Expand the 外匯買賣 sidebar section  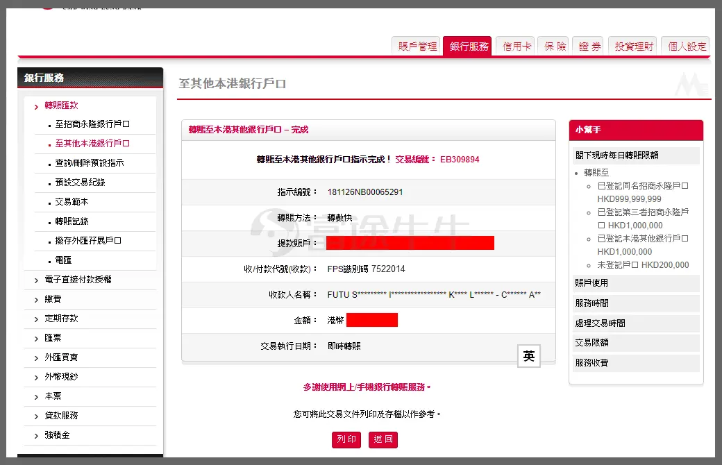(61, 357)
